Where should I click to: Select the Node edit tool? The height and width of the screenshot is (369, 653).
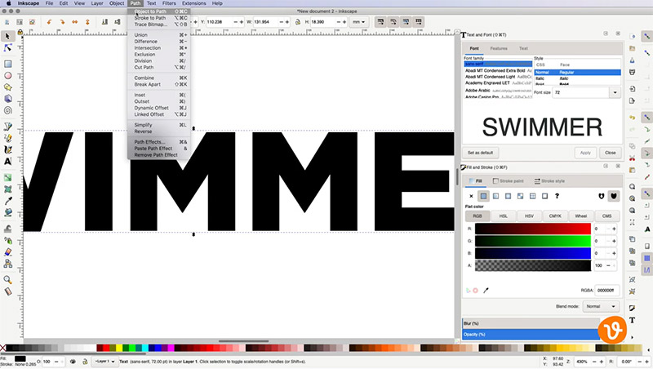pyautogui.click(x=7, y=48)
